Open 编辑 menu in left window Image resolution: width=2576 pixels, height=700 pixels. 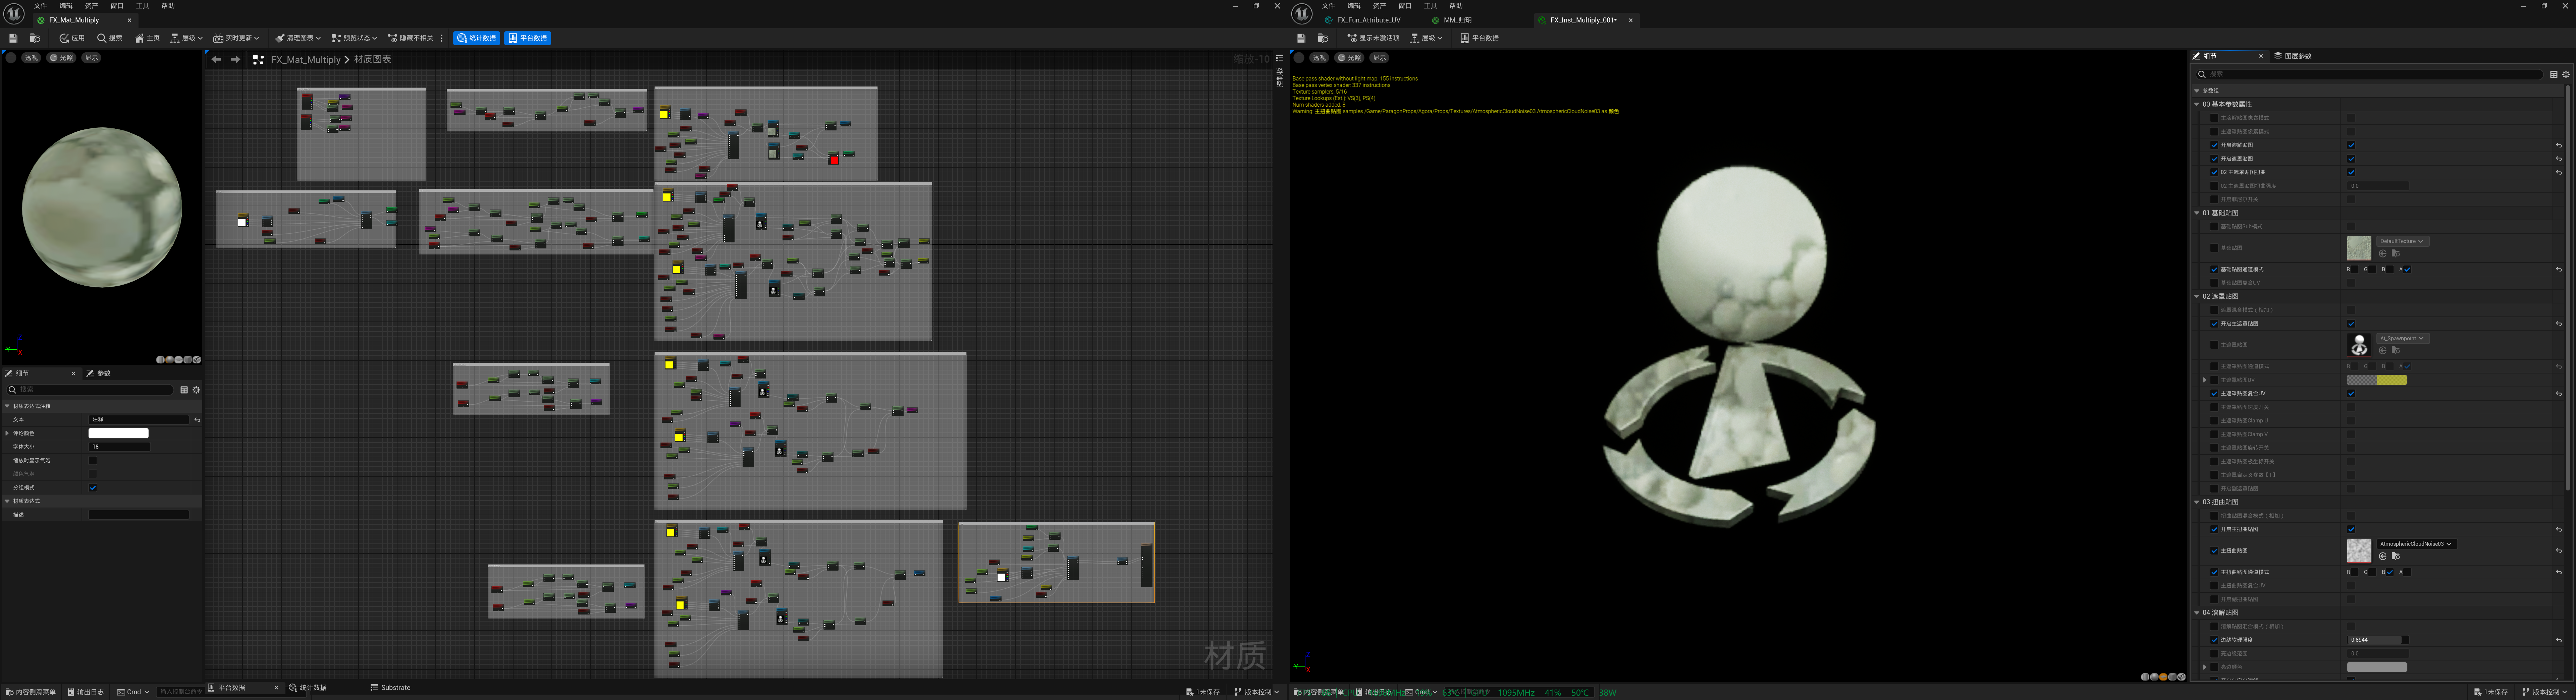(x=66, y=6)
